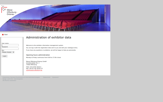Open the Fair 'Please choose' dropdown
The width and height of the screenshot is (163, 102).
point(8,52)
